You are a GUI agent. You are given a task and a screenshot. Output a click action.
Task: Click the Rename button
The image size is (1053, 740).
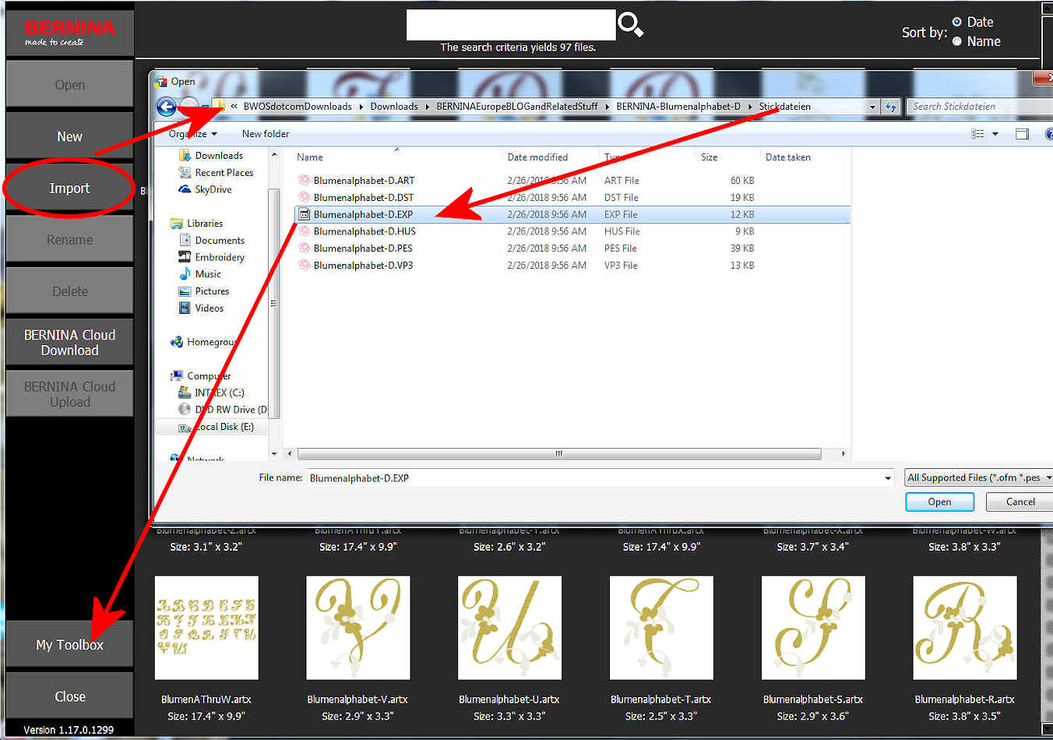coord(69,239)
